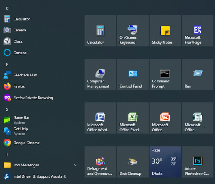Open the orange PowerPoint Office tile
215x184 pixels.
click(165, 118)
